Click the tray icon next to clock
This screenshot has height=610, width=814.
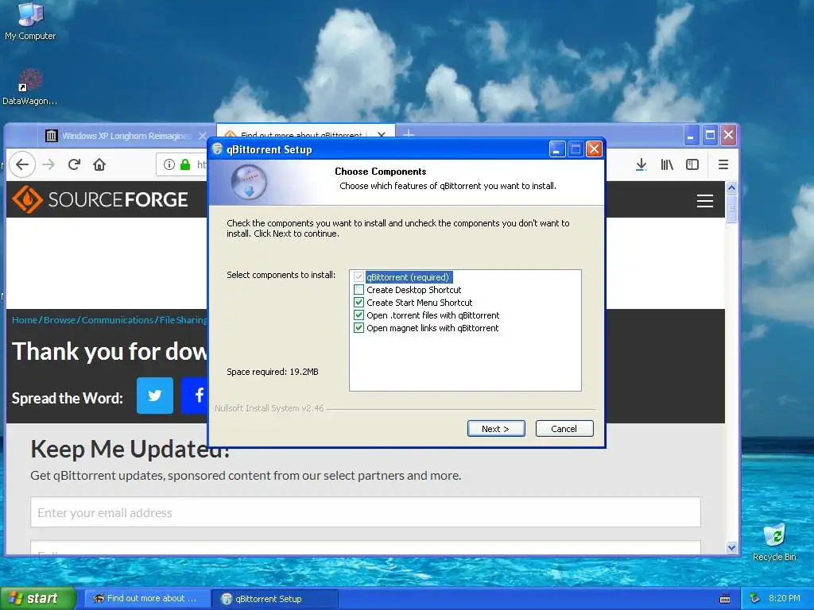point(755,599)
